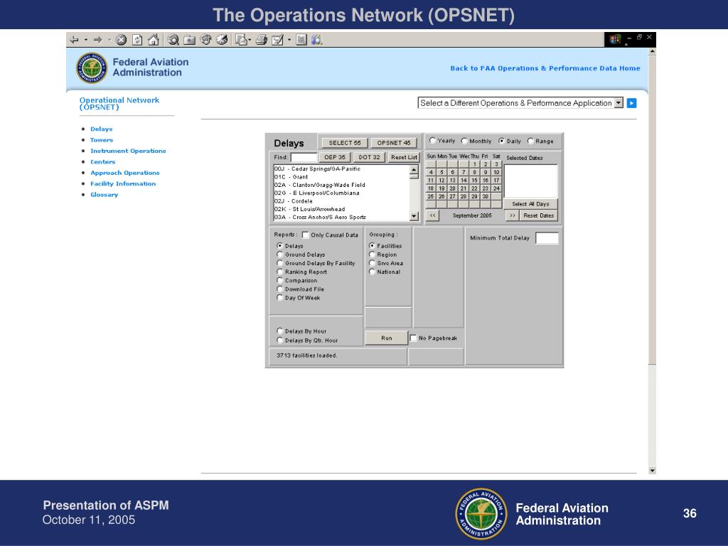Select the Monthly radio button
This screenshot has height=546, width=728.
point(464,141)
